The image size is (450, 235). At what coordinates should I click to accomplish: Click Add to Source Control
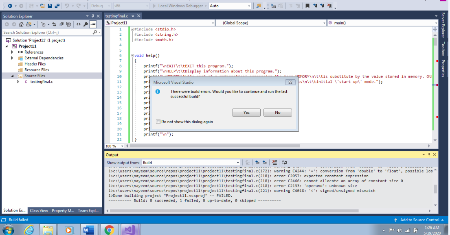[419, 220]
